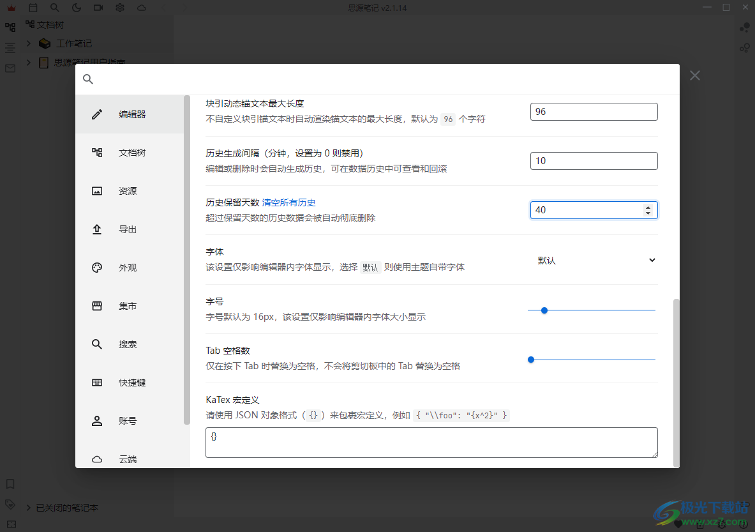Click the settings sidebar tab list scrollbar
This screenshot has width=755, height=532.
[187, 260]
